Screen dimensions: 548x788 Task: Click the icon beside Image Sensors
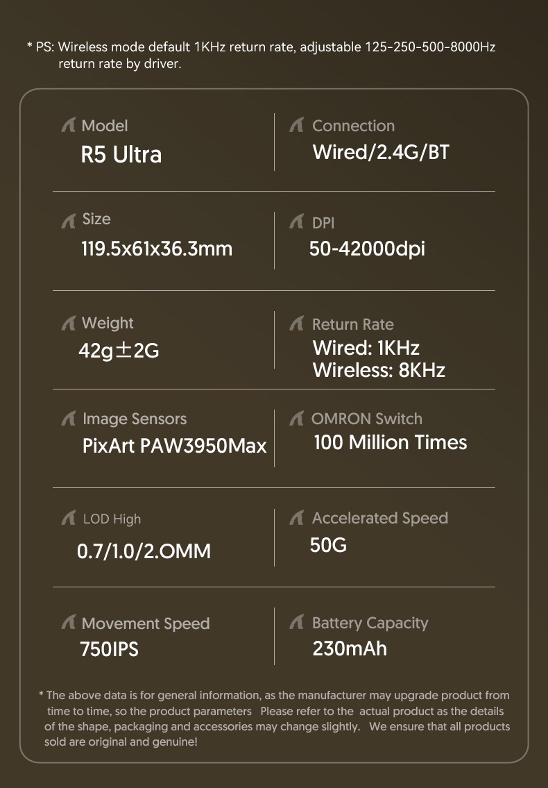[68, 419]
